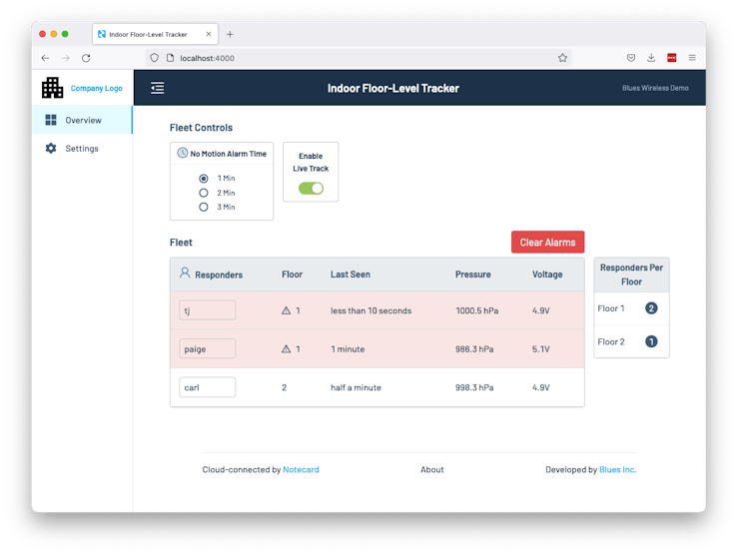Screen dimensions: 737x554
Task: Disable the Enable Live Track switch
Action: (x=311, y=189)
